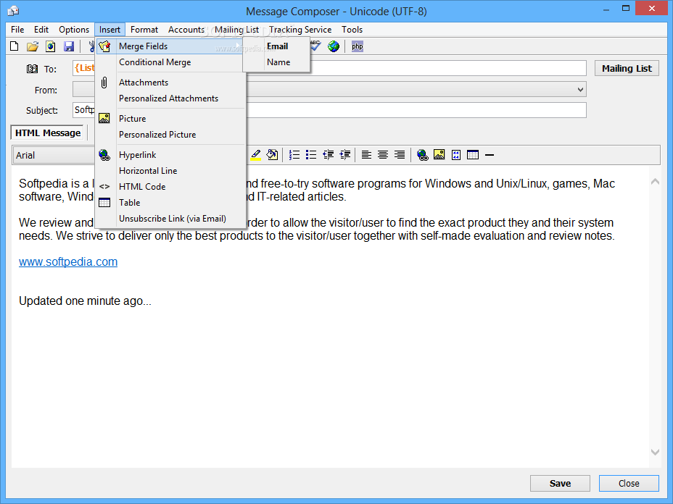Open the address book icon beside To:

pyautogui.click(x=32, y=69)
